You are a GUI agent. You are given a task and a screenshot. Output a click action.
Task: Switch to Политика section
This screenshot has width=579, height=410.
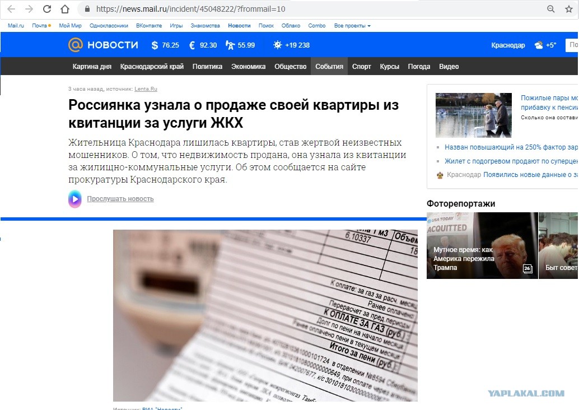[x=207, y=67]
